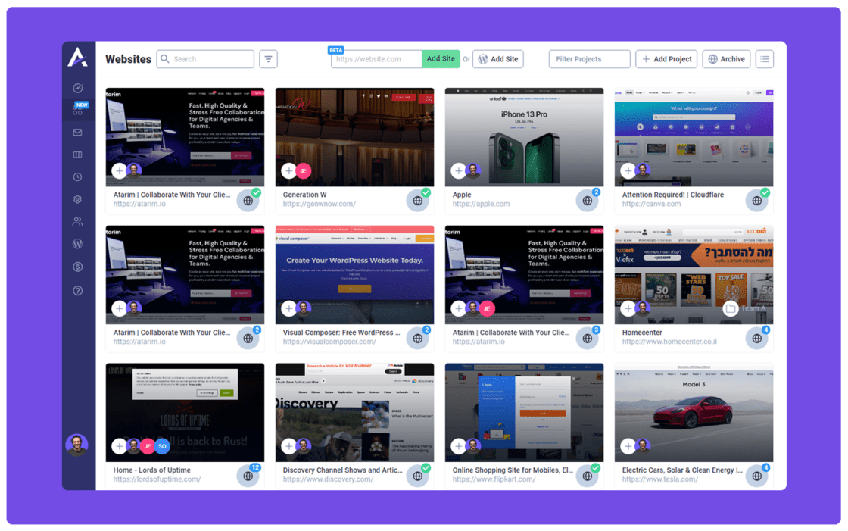This screenshot has height=531, width=848.
Task: Open the https://www.tesla.com/ link
Action: point(659,479)
